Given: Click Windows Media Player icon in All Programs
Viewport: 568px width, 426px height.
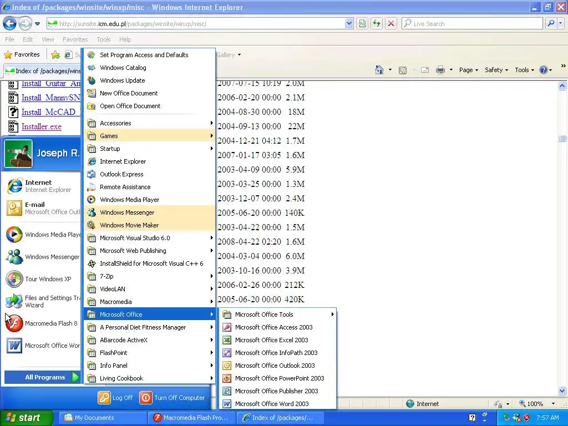Looking at the screenshot, I should pyautogui.click(x=92, y=200).
